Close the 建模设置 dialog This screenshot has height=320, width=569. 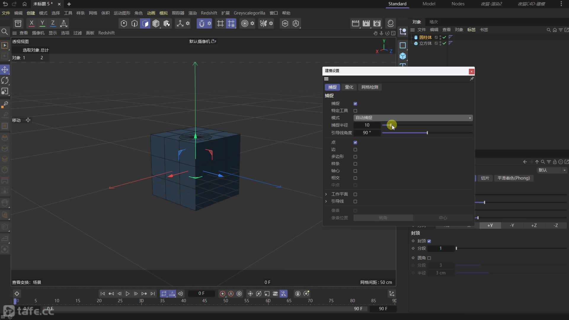(x=471, y=71)
